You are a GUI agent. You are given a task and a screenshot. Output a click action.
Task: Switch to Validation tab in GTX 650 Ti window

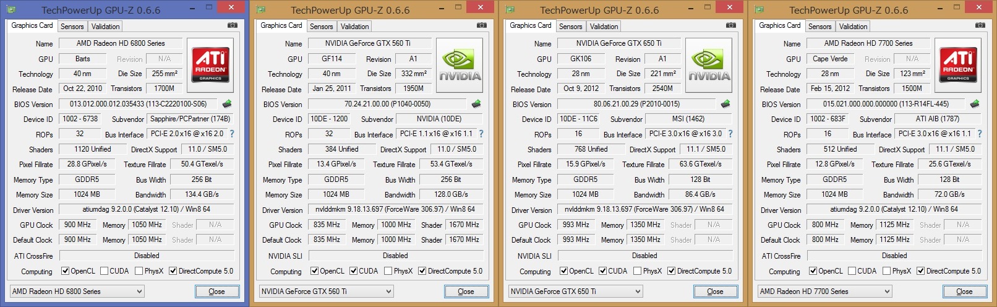pyautogui.click(x=604, y=27)
